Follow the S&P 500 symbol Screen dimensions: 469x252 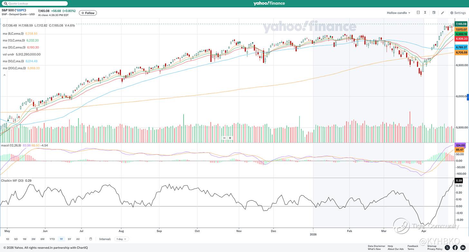coord(88,13)
